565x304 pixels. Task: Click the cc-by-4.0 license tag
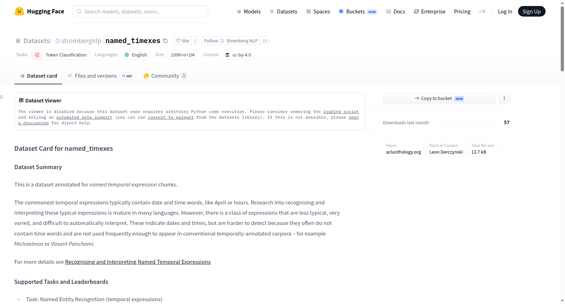[238, 55]
